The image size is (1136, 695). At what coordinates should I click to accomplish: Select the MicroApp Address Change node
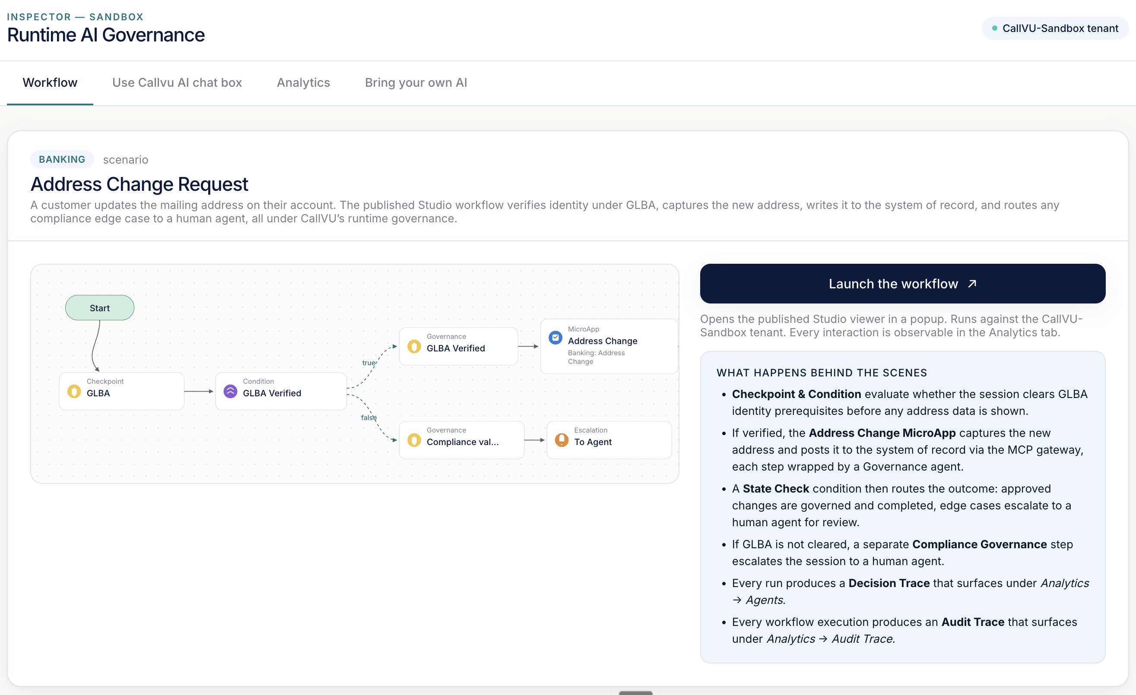pos(609,346)
